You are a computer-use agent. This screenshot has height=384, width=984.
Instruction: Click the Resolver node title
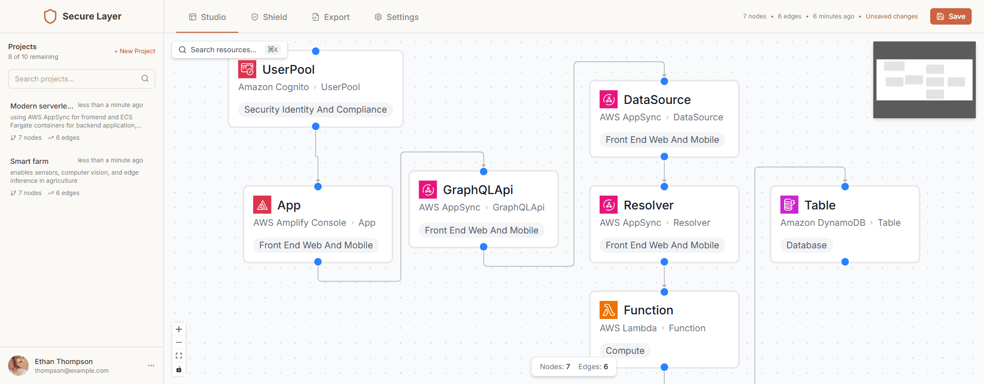pos(648,205)
